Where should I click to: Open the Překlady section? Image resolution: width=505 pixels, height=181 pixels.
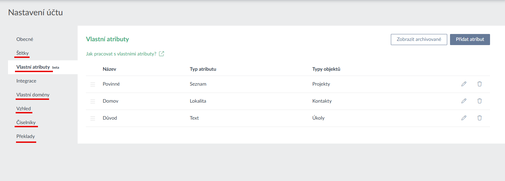tap(25, 136)
